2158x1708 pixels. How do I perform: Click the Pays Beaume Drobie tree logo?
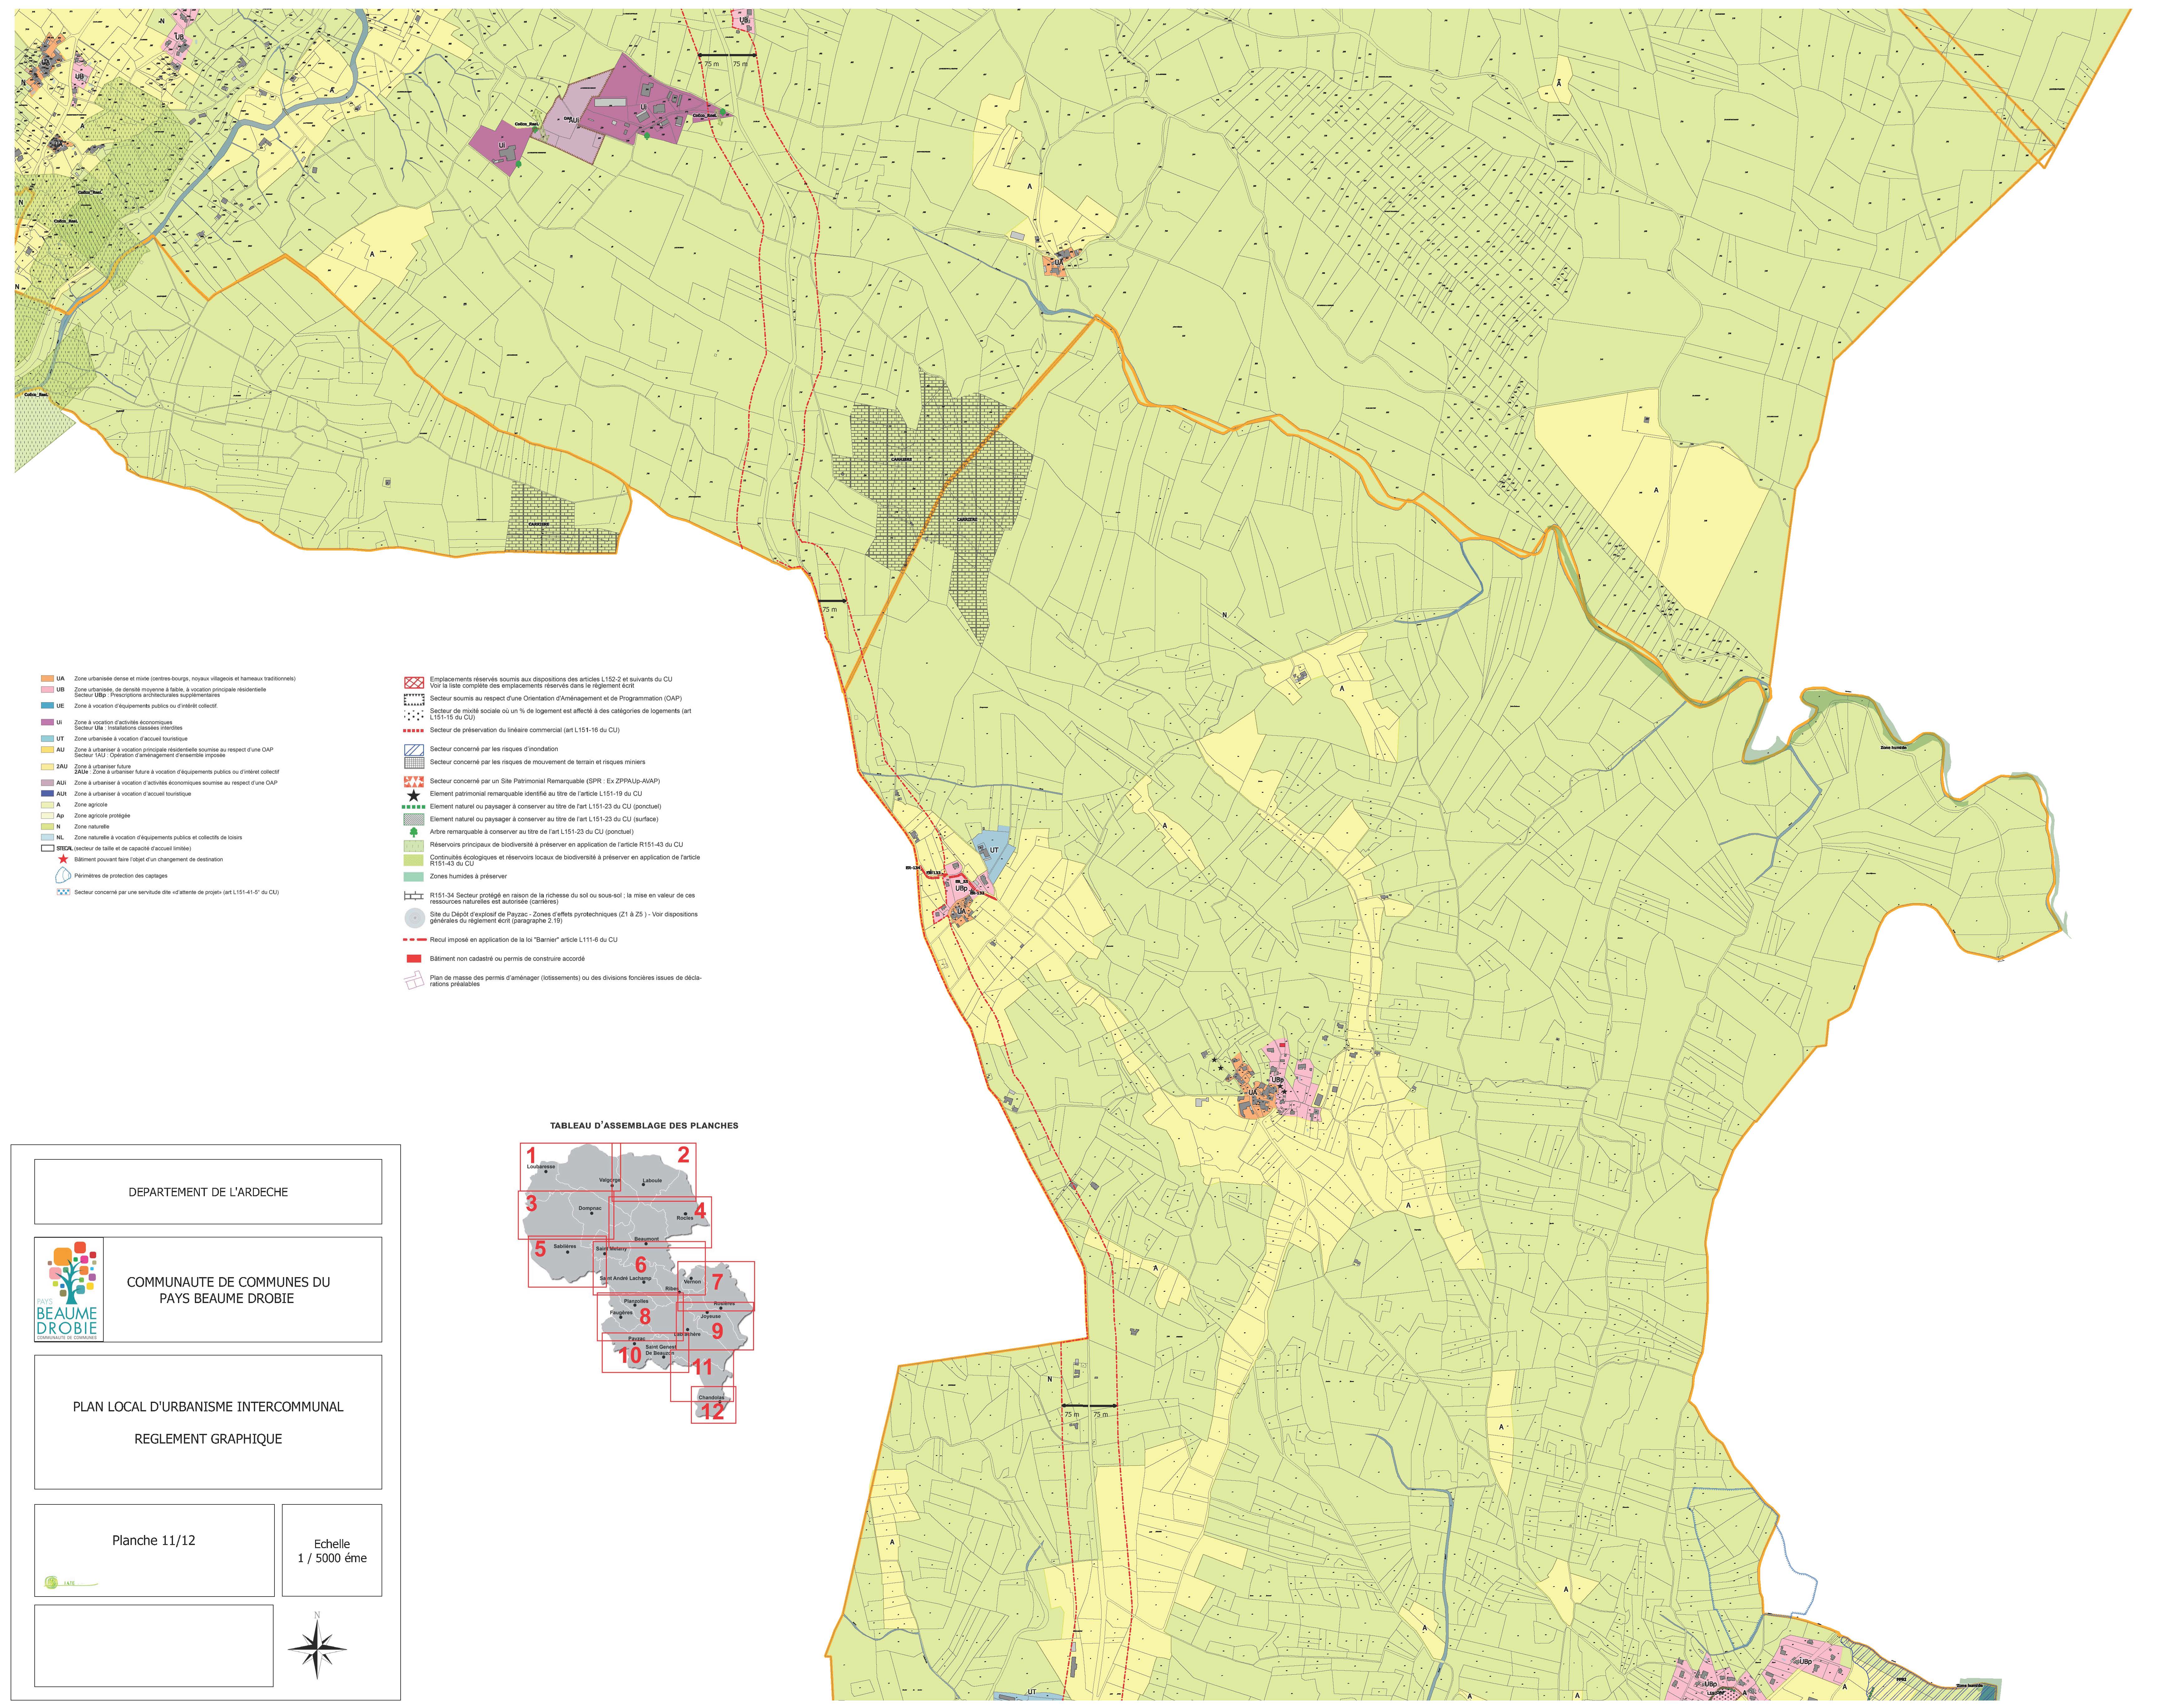[x=69, y=1290]
